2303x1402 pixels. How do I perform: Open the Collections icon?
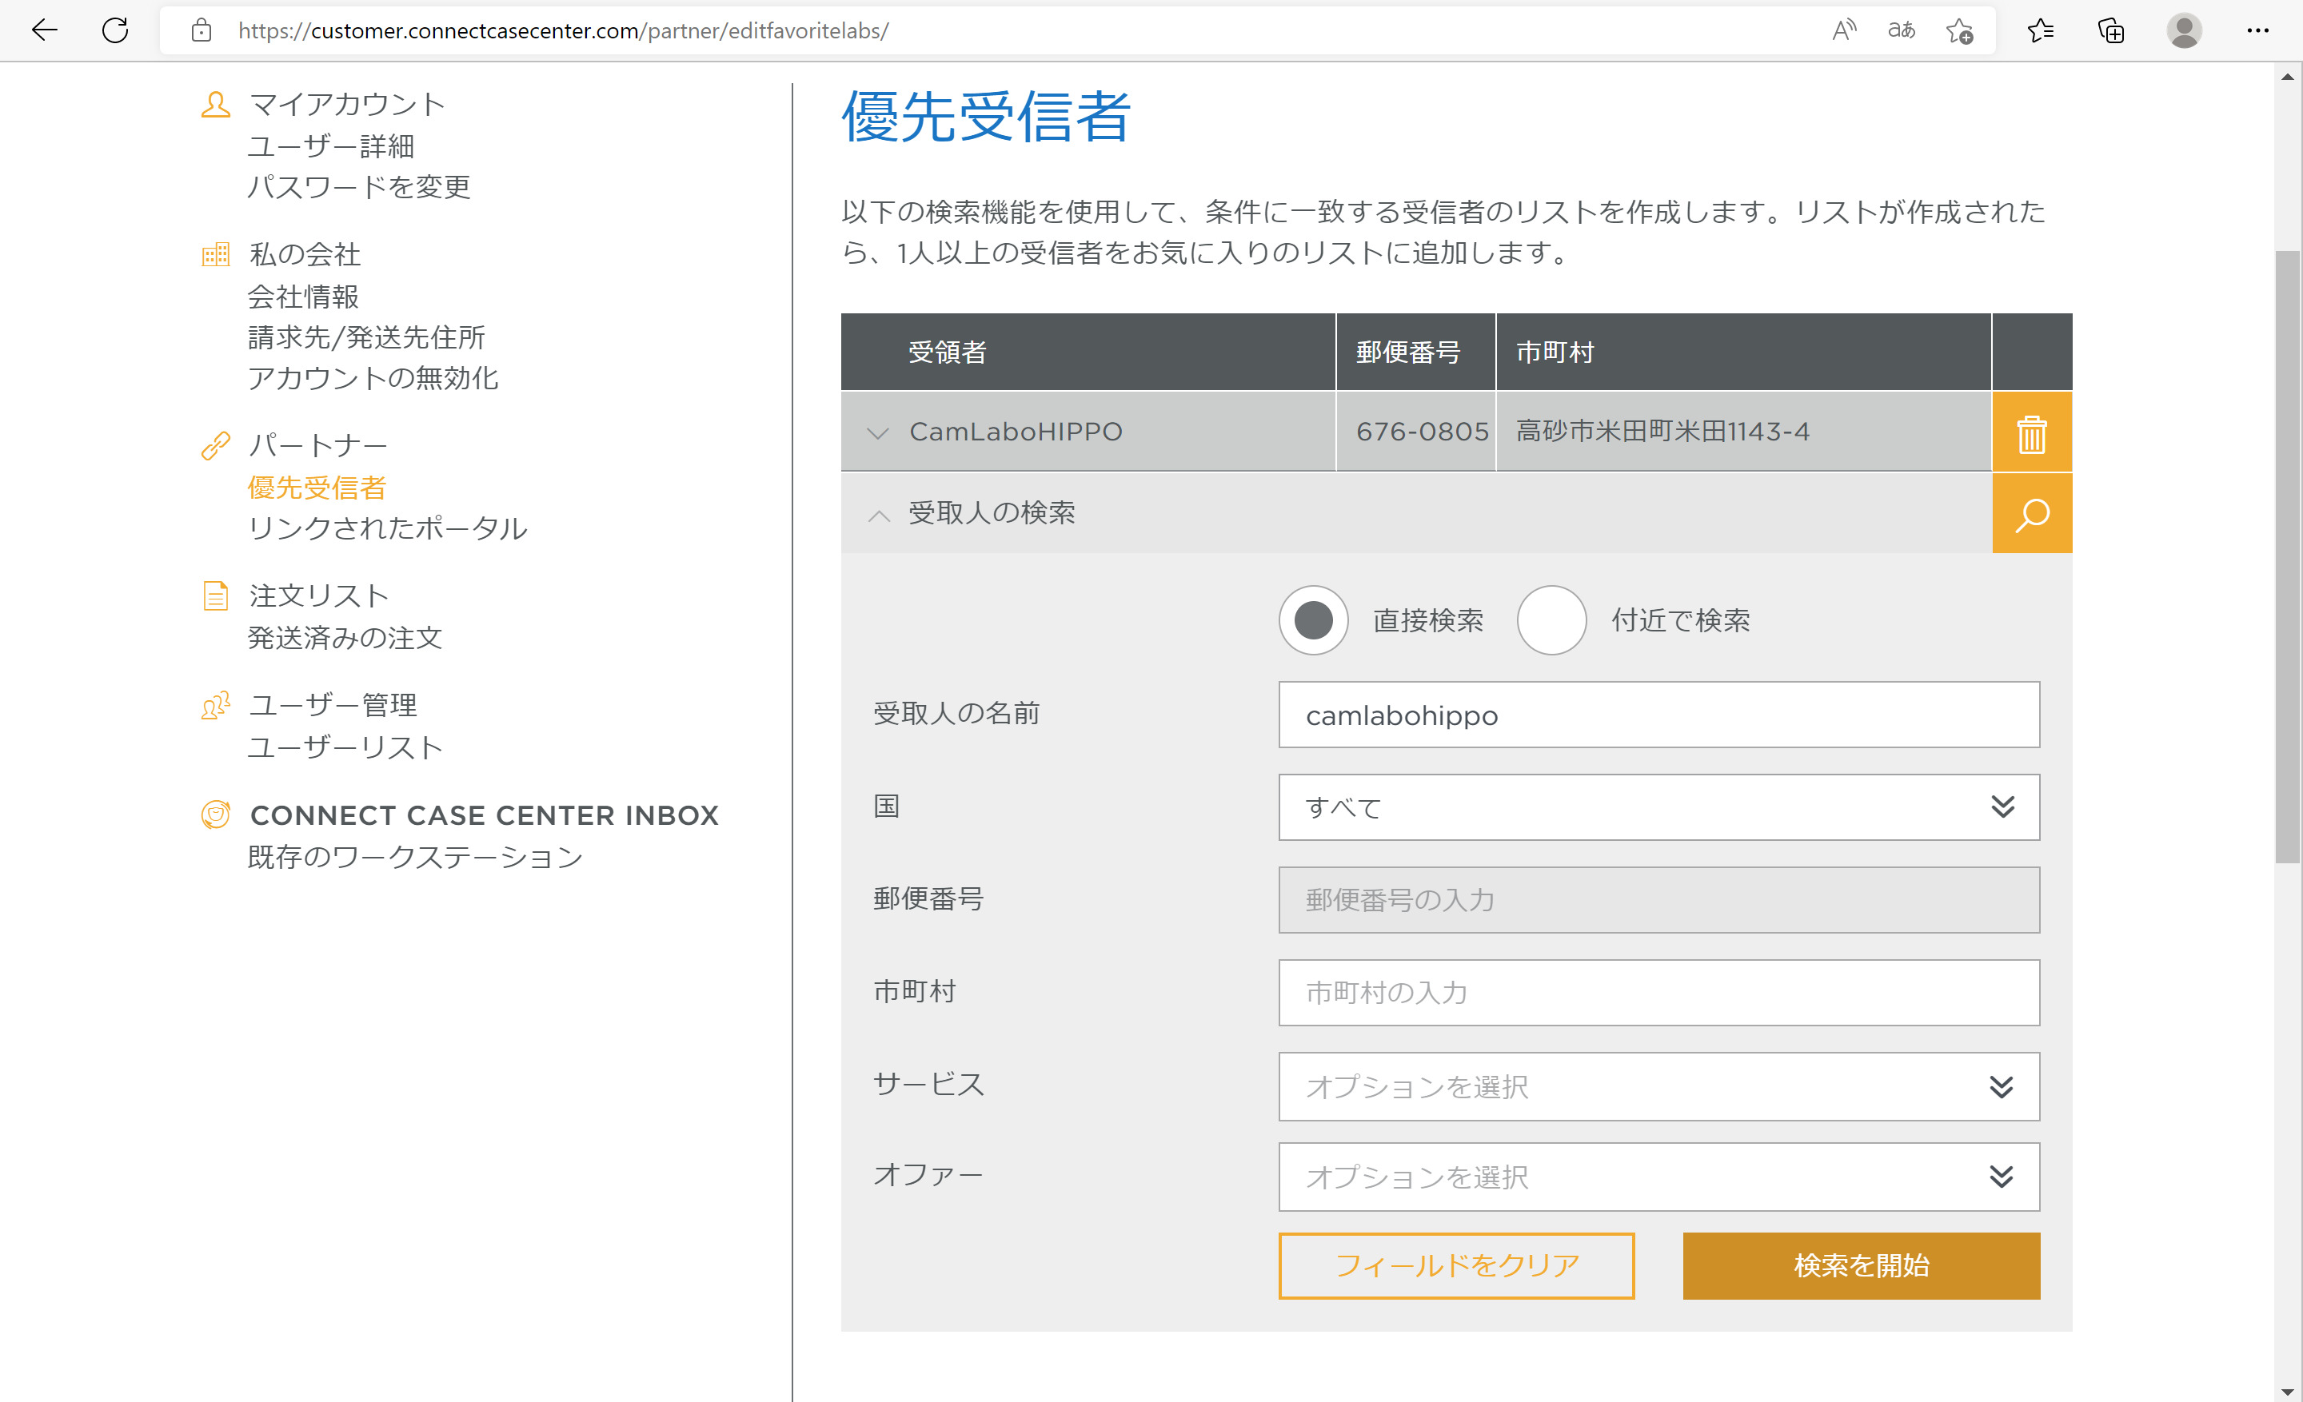click(2111, 31)
